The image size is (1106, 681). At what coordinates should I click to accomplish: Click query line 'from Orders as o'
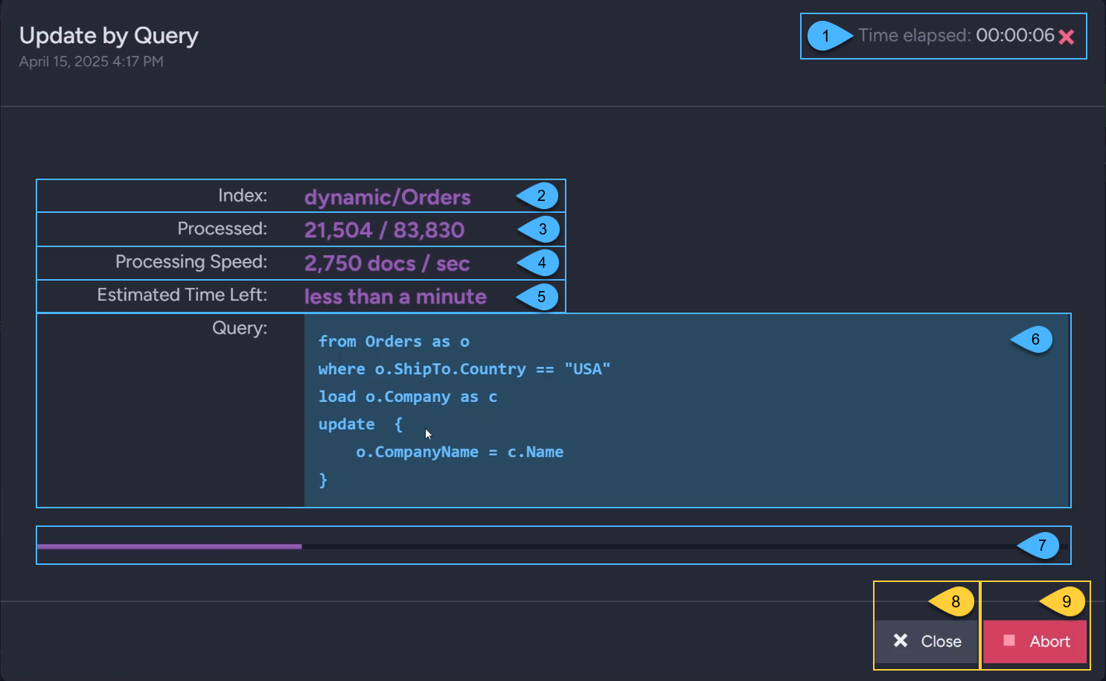pos(394,342)
